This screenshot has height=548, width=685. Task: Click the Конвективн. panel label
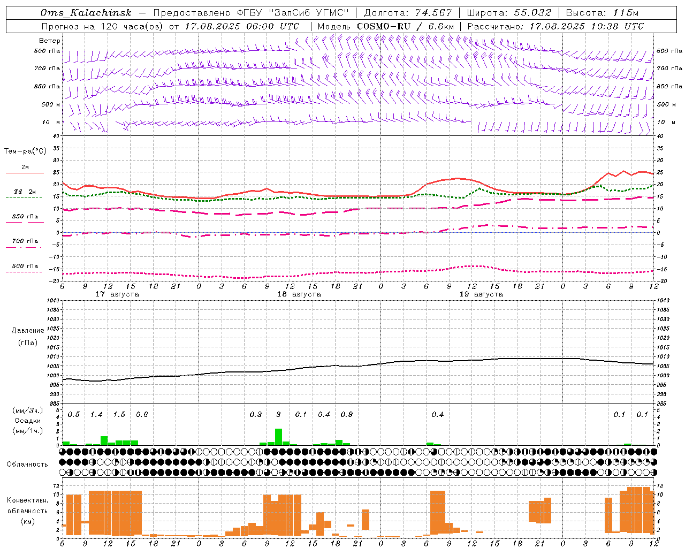(27, 500)
